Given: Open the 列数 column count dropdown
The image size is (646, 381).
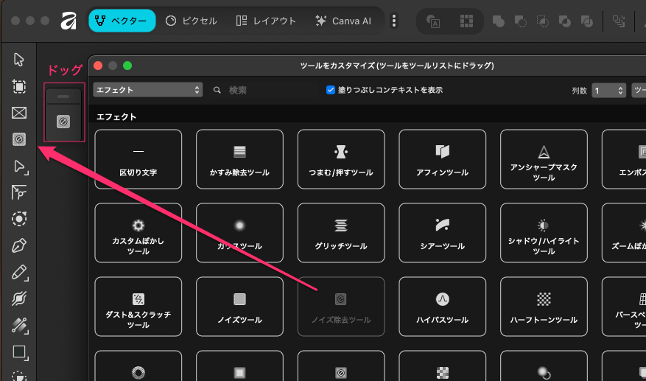Looking at the screenshot, I should coord(608,91).
